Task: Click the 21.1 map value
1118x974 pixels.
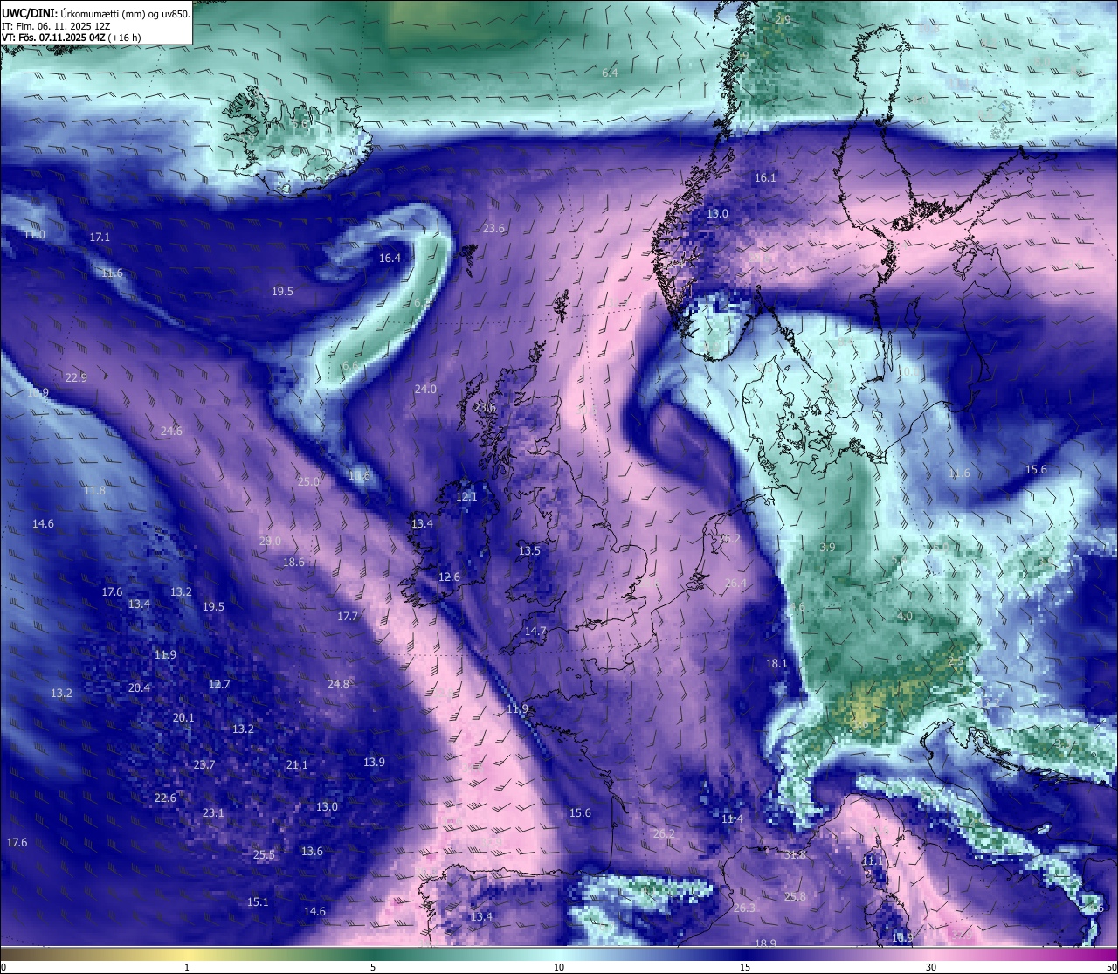Action: (297, 764)
